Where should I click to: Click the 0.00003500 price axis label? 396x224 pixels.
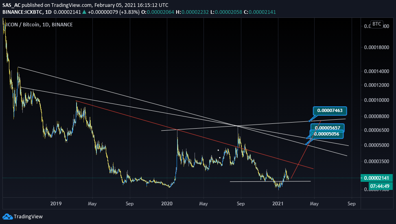tap(376, 162)
